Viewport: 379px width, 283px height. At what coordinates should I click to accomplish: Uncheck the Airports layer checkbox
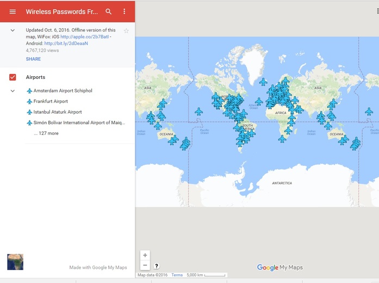click(x=13, y=77)
